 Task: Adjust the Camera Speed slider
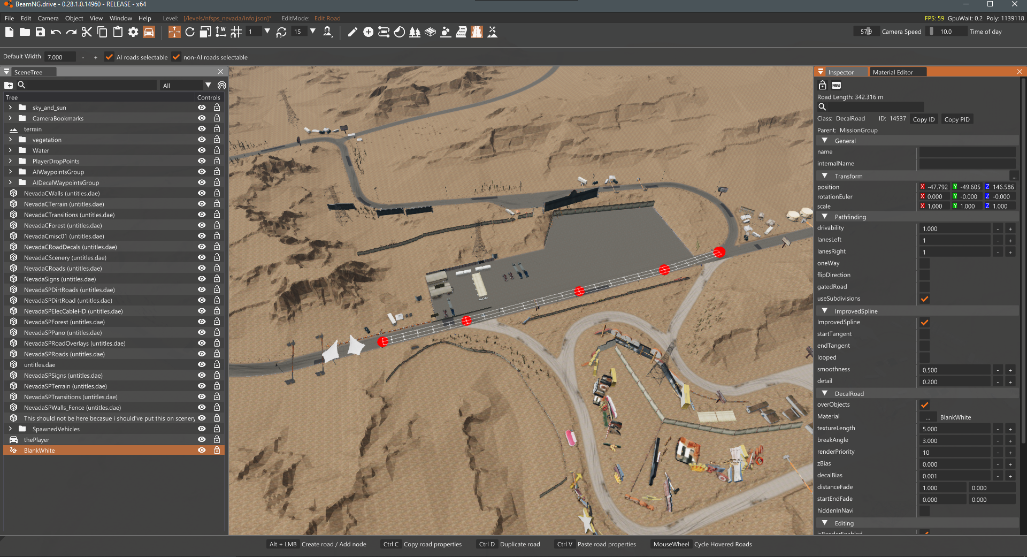point(867,32)
